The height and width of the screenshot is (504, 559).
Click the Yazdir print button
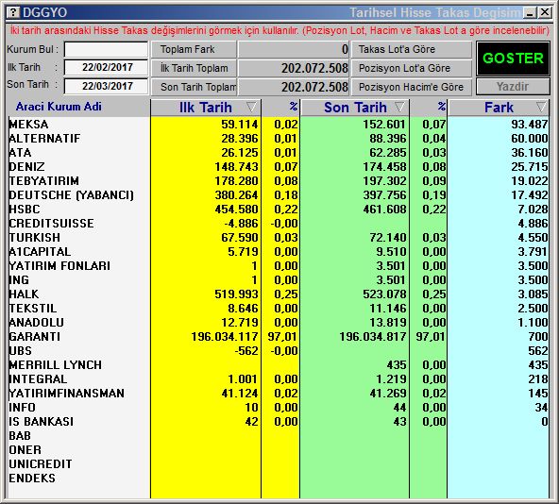point(513,87)
